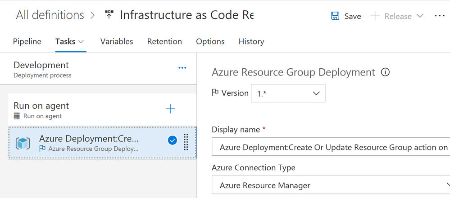View the History tab
Viewport: 450px width, 198px height.
[251, 41]
